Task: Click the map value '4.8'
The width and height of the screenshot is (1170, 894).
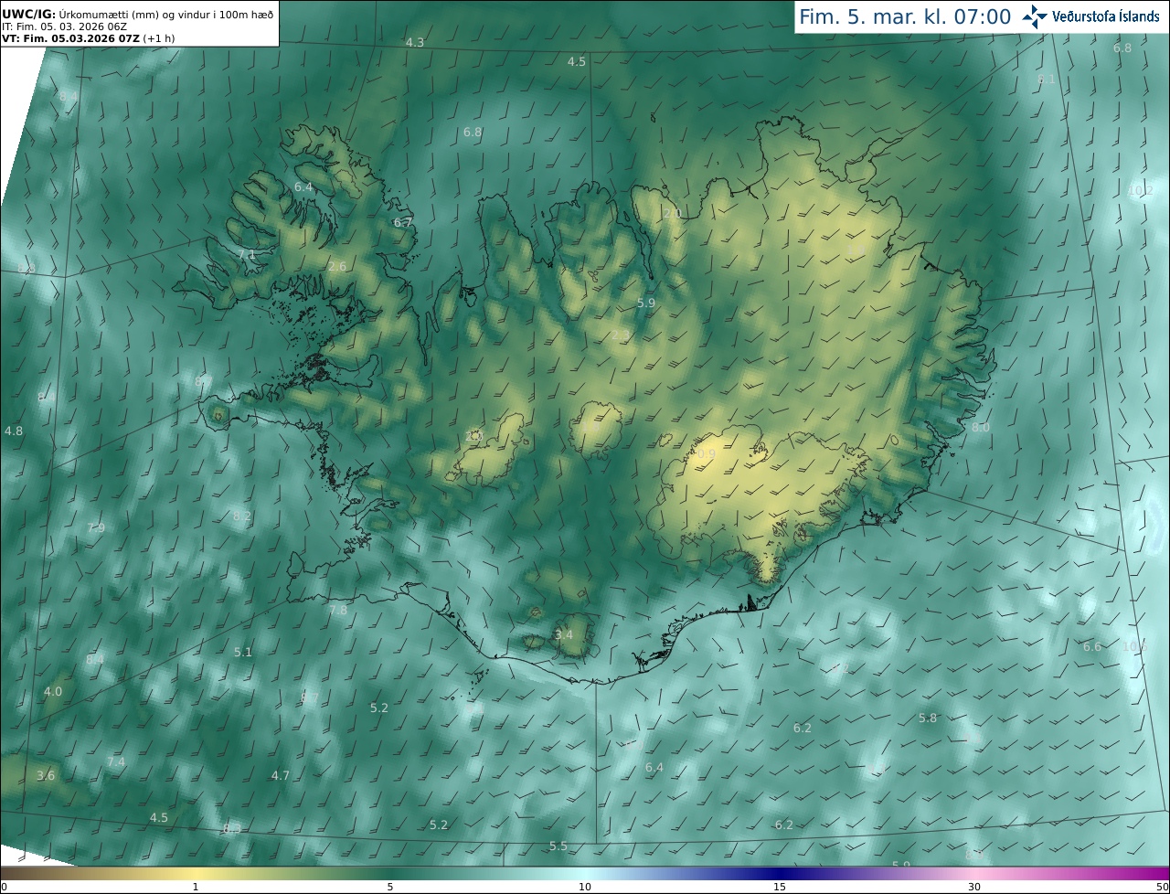Action: pos(14,430)
